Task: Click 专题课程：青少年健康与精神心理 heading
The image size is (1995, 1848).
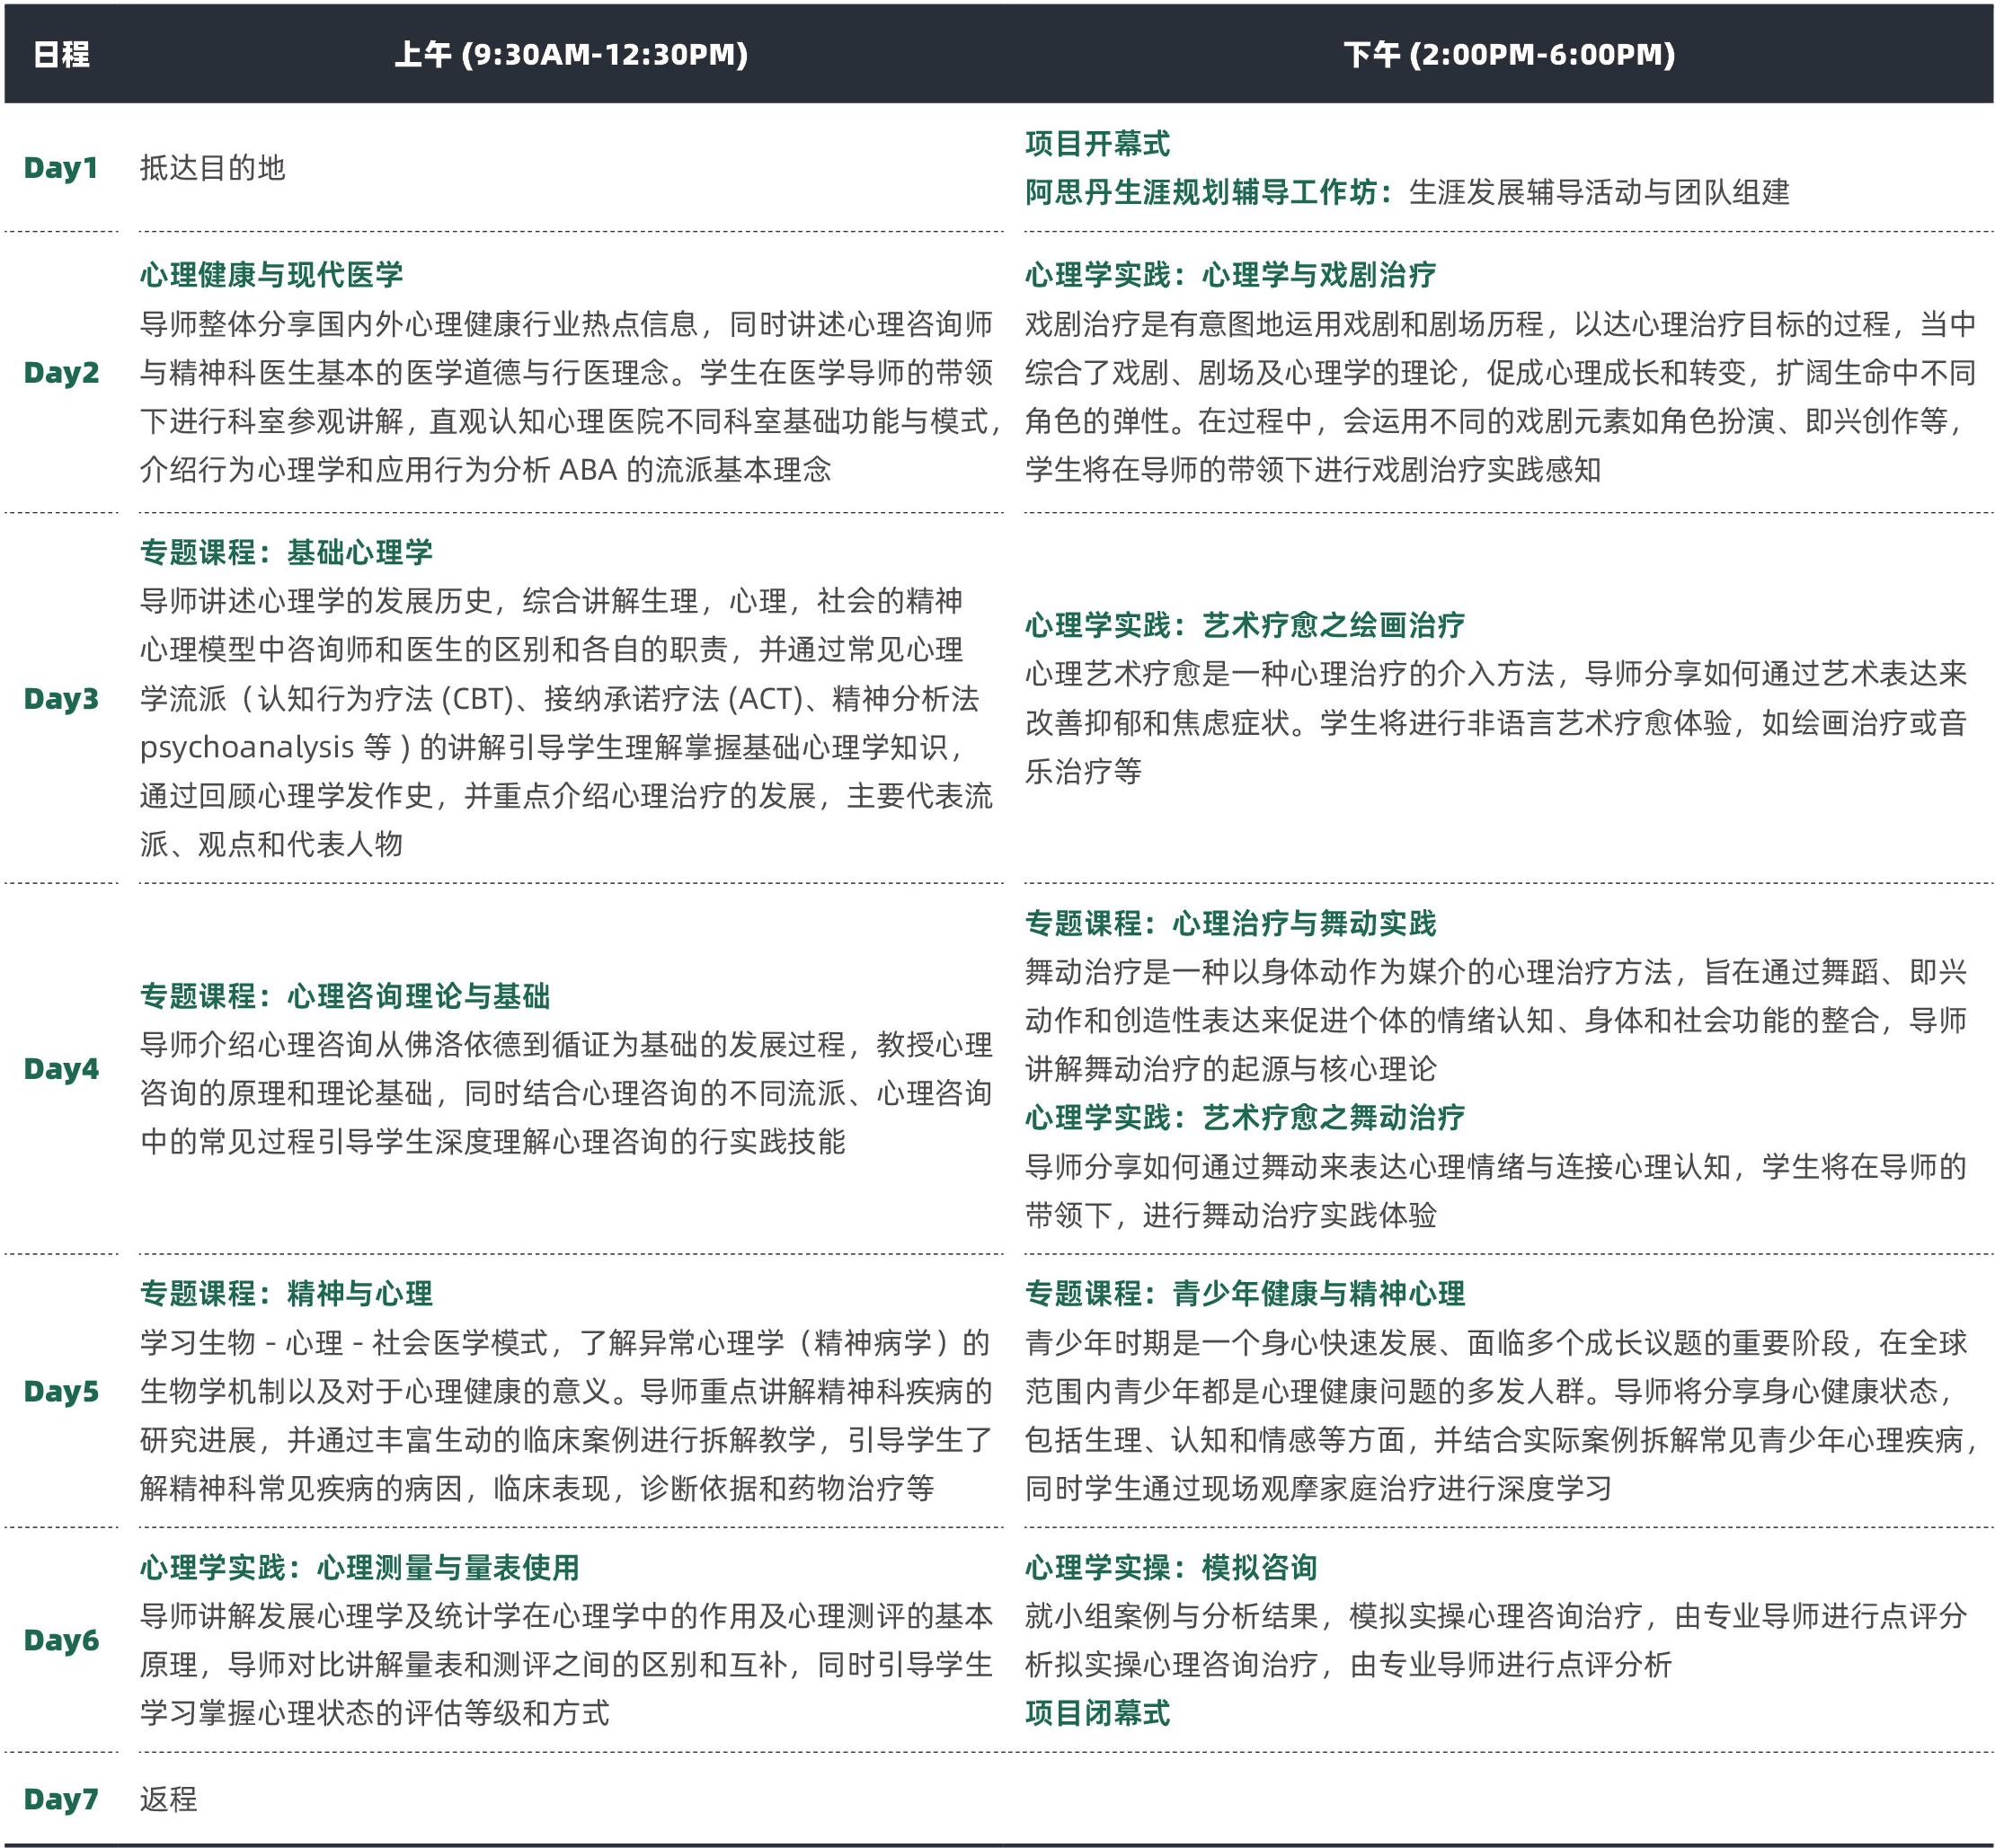Action: (x=1245, y=1294)
